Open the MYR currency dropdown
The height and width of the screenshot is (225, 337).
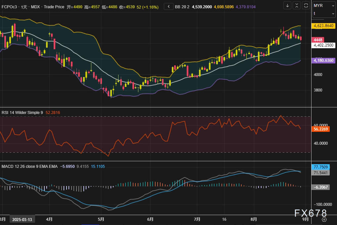point(324,6)
